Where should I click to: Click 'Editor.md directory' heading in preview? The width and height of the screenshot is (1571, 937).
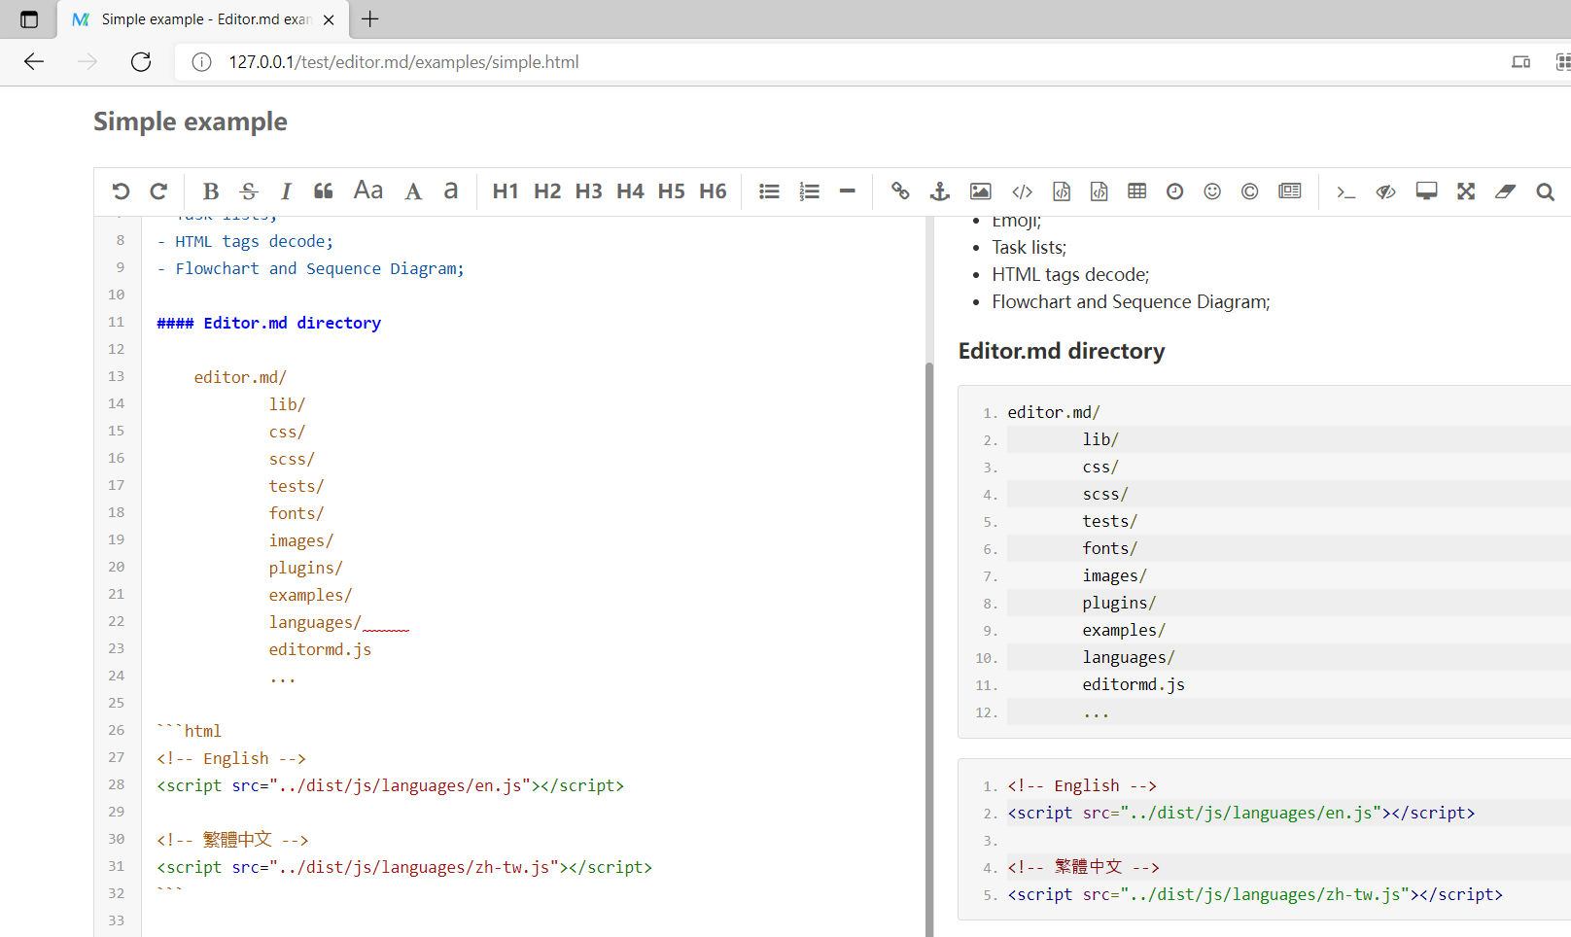pyautogui.click(x=1062, y=351)
